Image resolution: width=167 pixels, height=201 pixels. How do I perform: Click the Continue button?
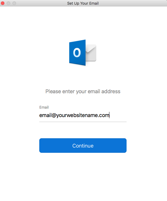coord(83,146)
